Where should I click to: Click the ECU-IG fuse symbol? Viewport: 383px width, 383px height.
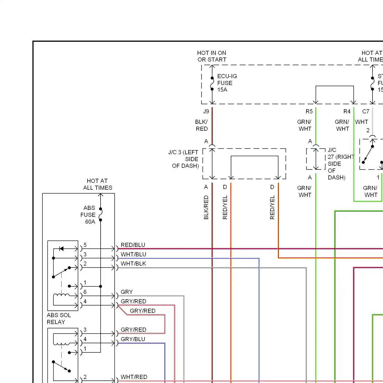[x=212, y=83]
